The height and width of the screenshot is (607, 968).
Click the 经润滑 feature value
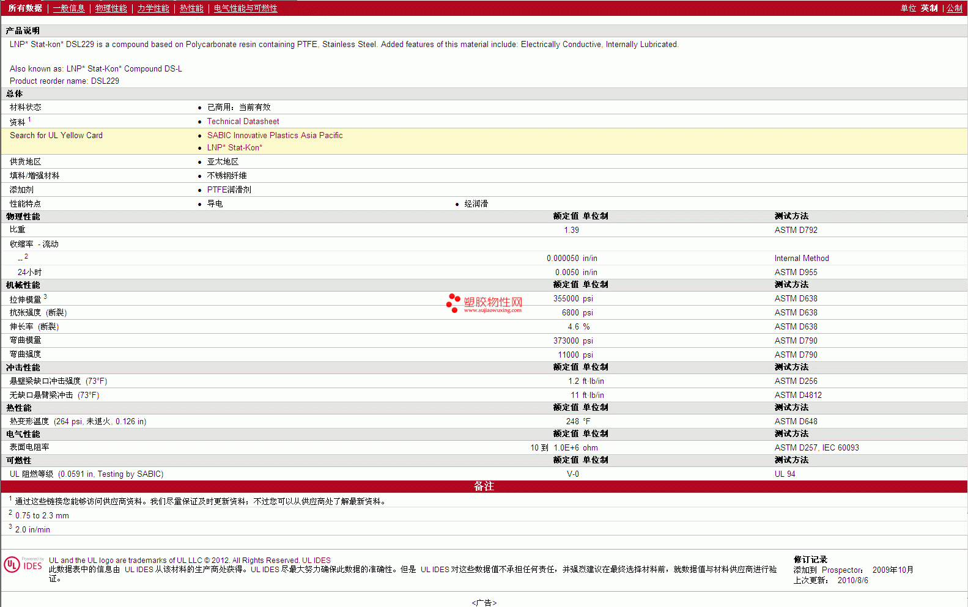pyautogui.click(x=476, y=204)
